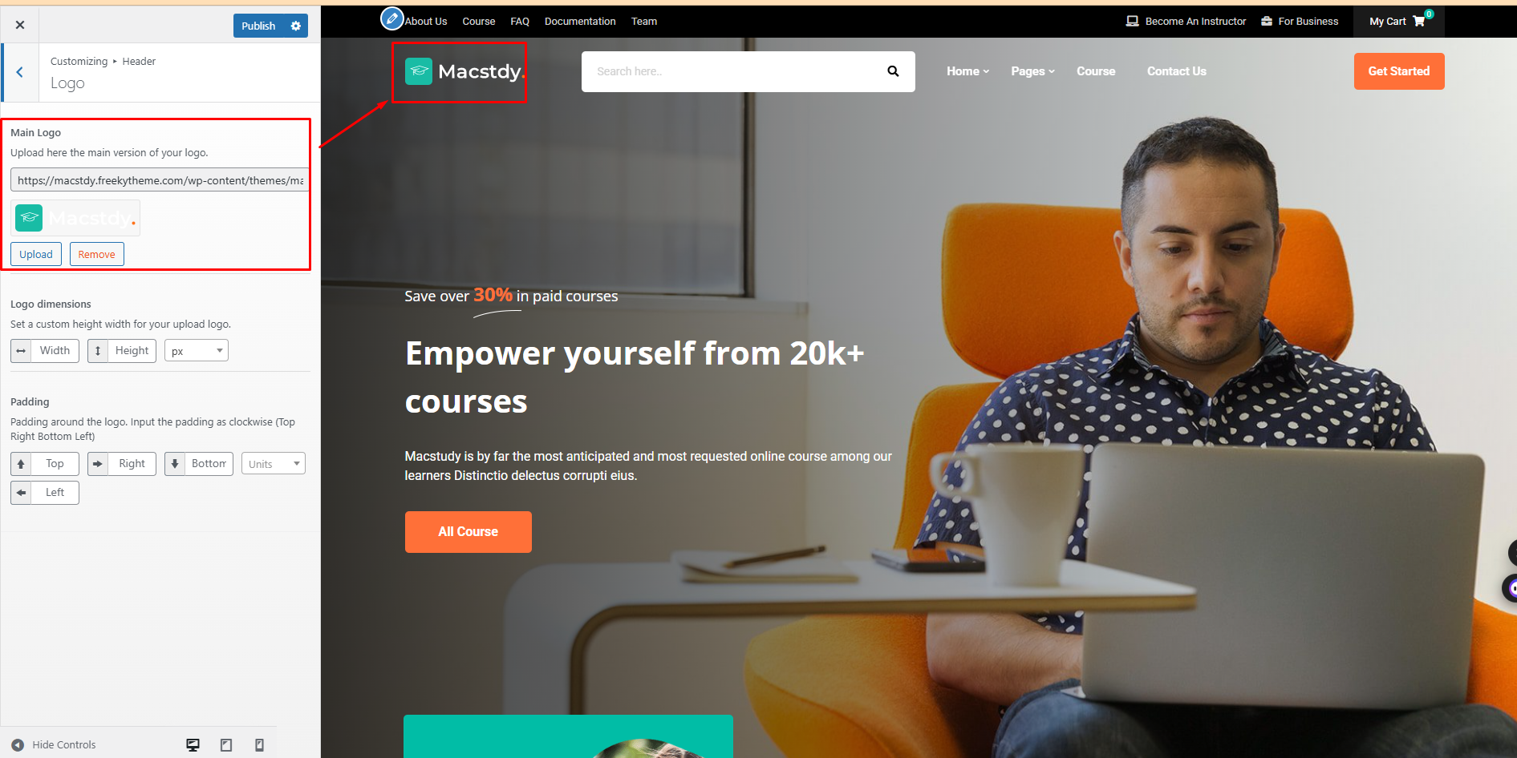
Task: Click the main logo thumbnail preview
Action: [x=75, y=218]
